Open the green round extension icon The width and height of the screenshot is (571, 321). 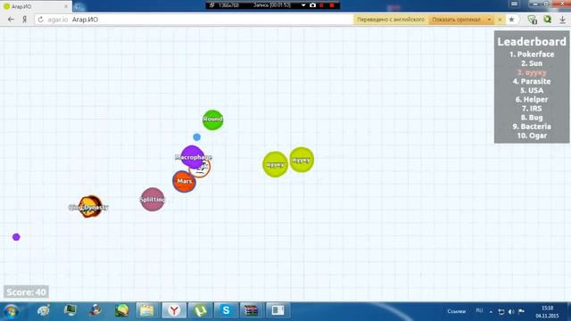coord(547,20)
